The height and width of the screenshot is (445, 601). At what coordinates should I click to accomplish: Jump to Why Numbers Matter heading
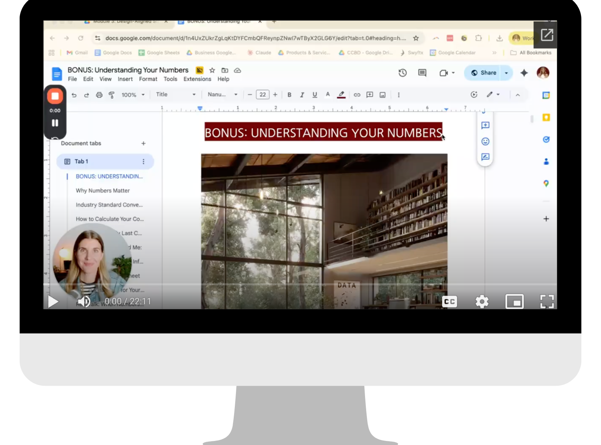tap(103, 191)
